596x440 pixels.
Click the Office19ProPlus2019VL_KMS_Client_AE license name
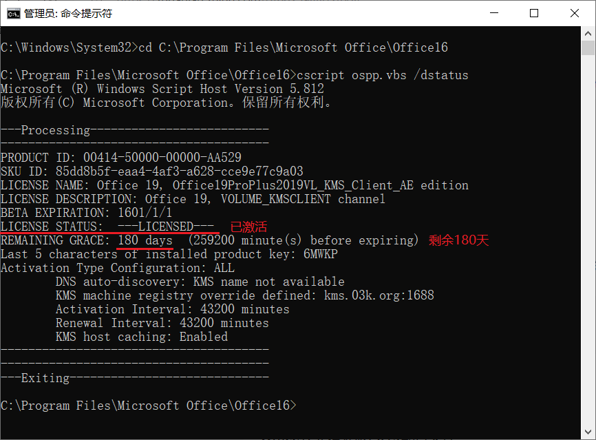tap(293, 185)
